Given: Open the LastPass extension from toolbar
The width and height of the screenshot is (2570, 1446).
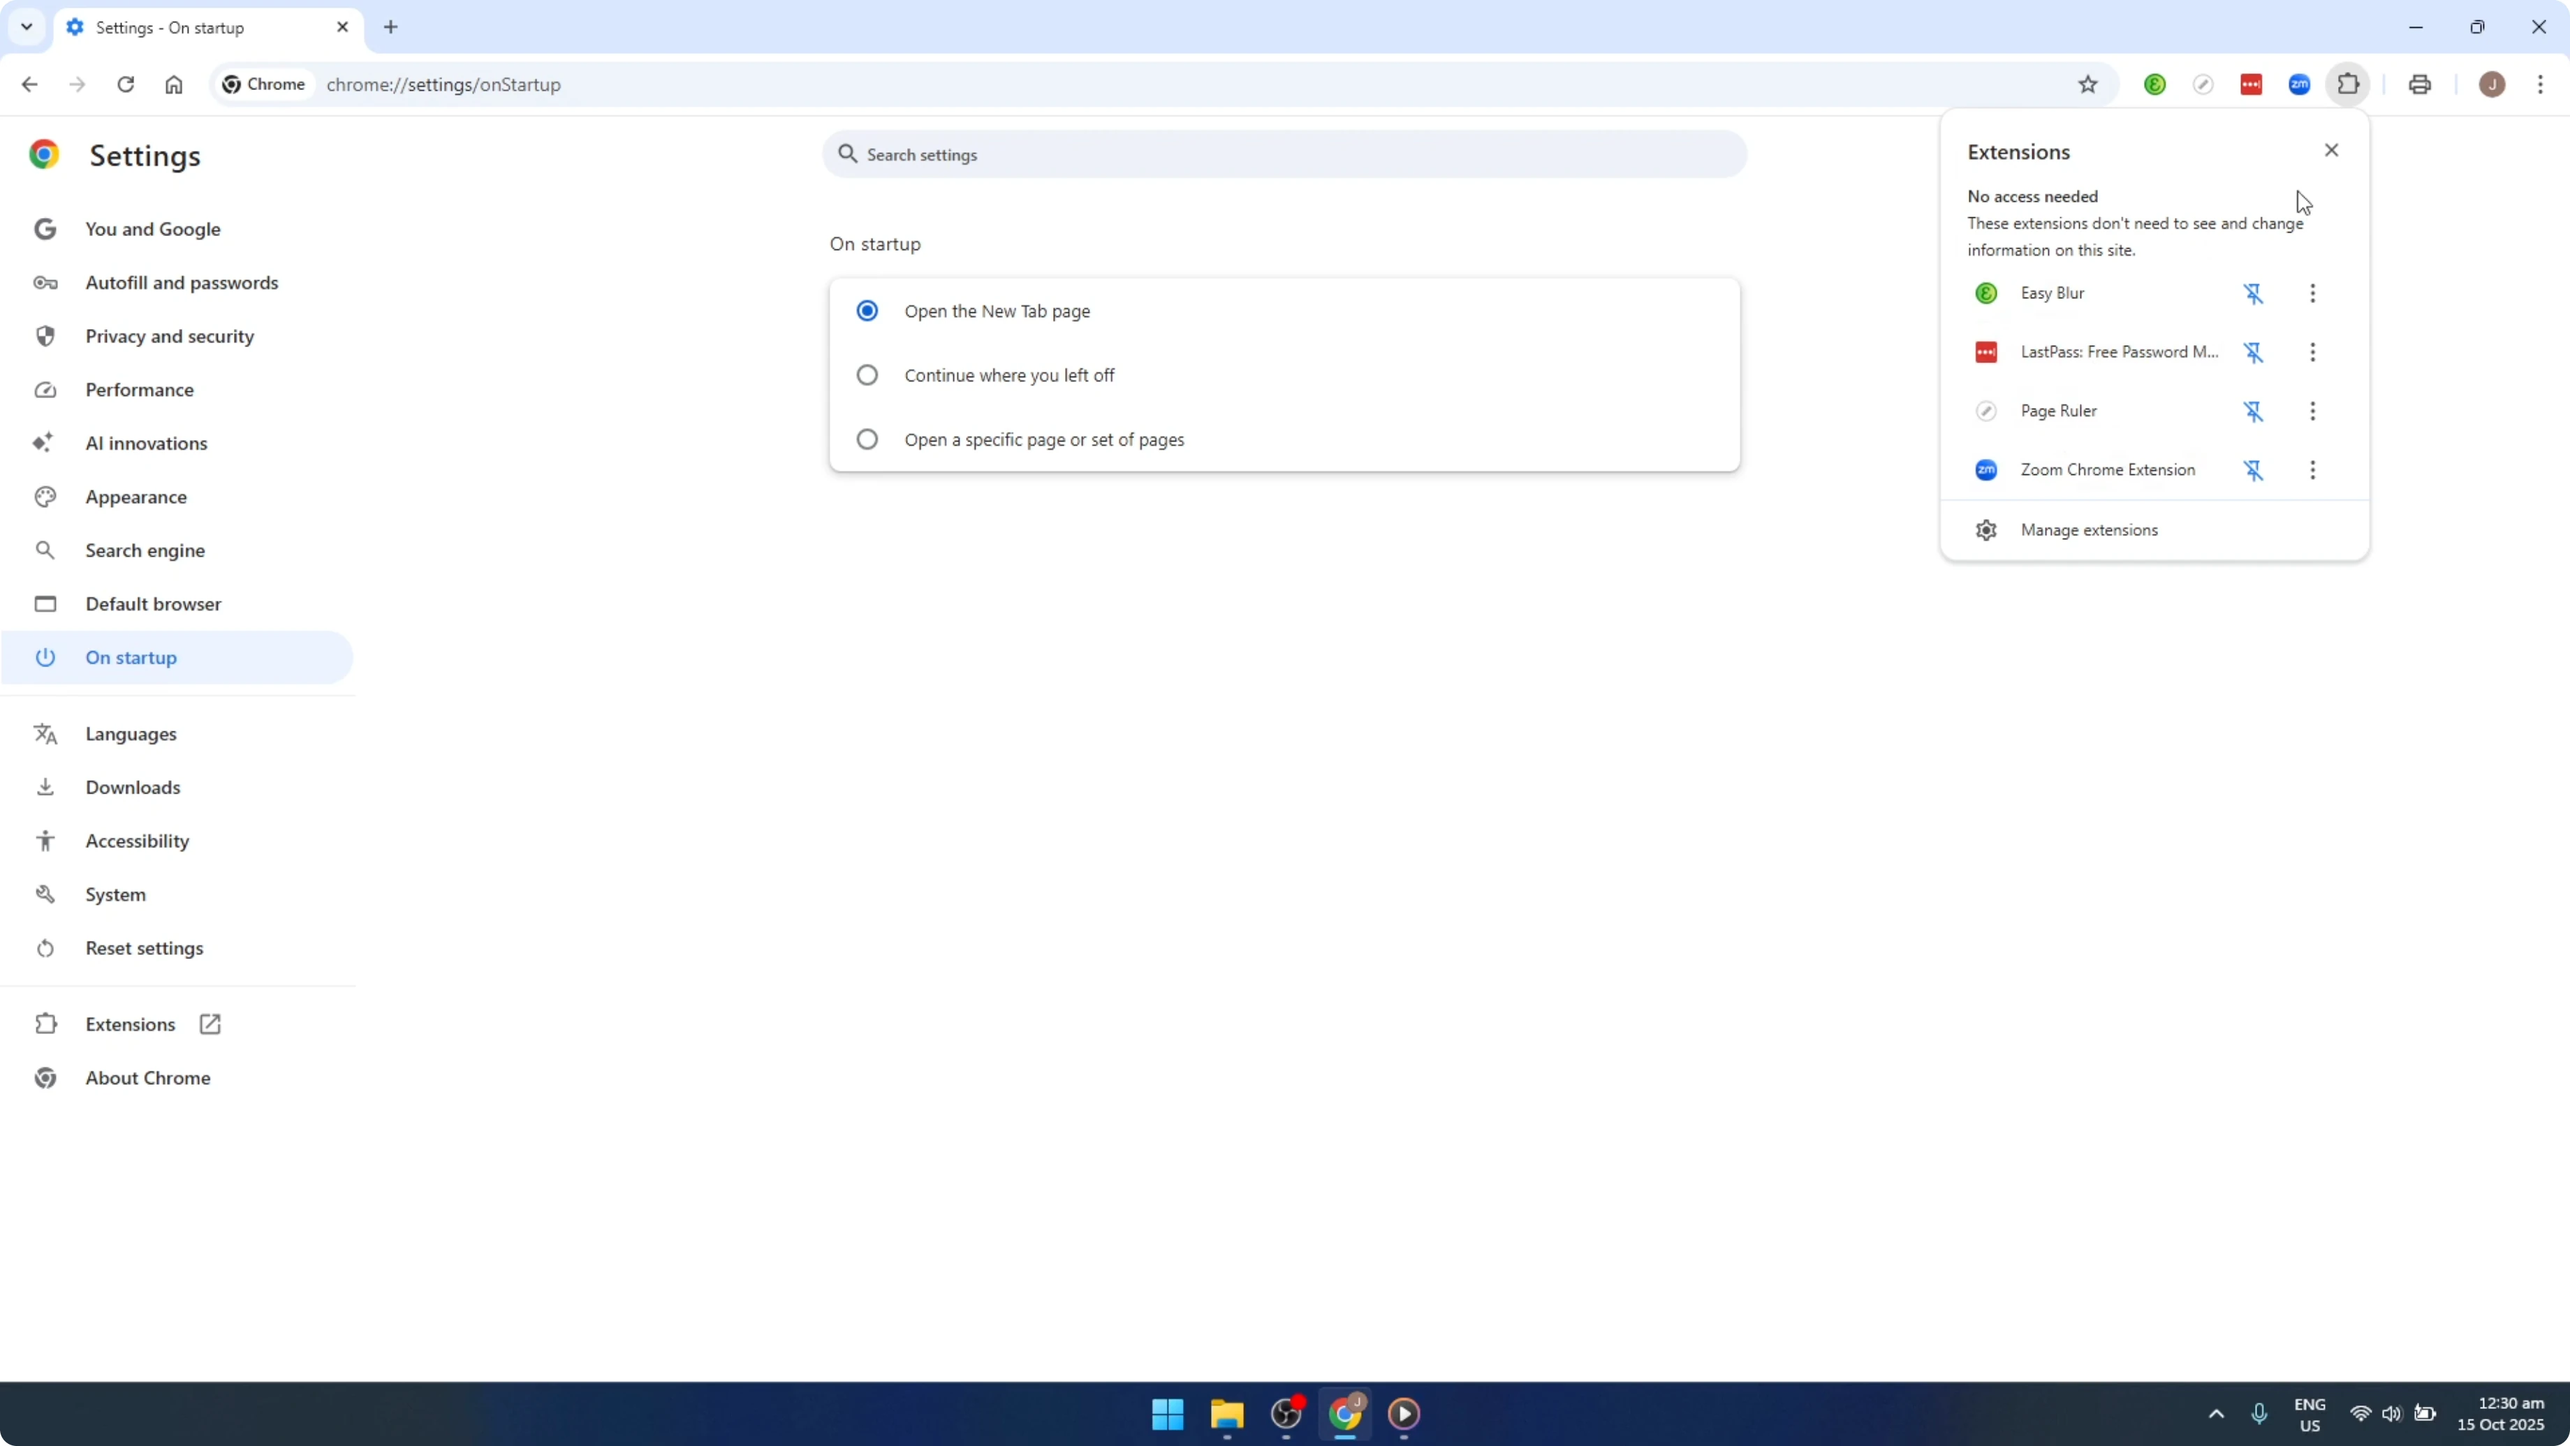Looking at the screenshot, I should (x=2252, y=84).
